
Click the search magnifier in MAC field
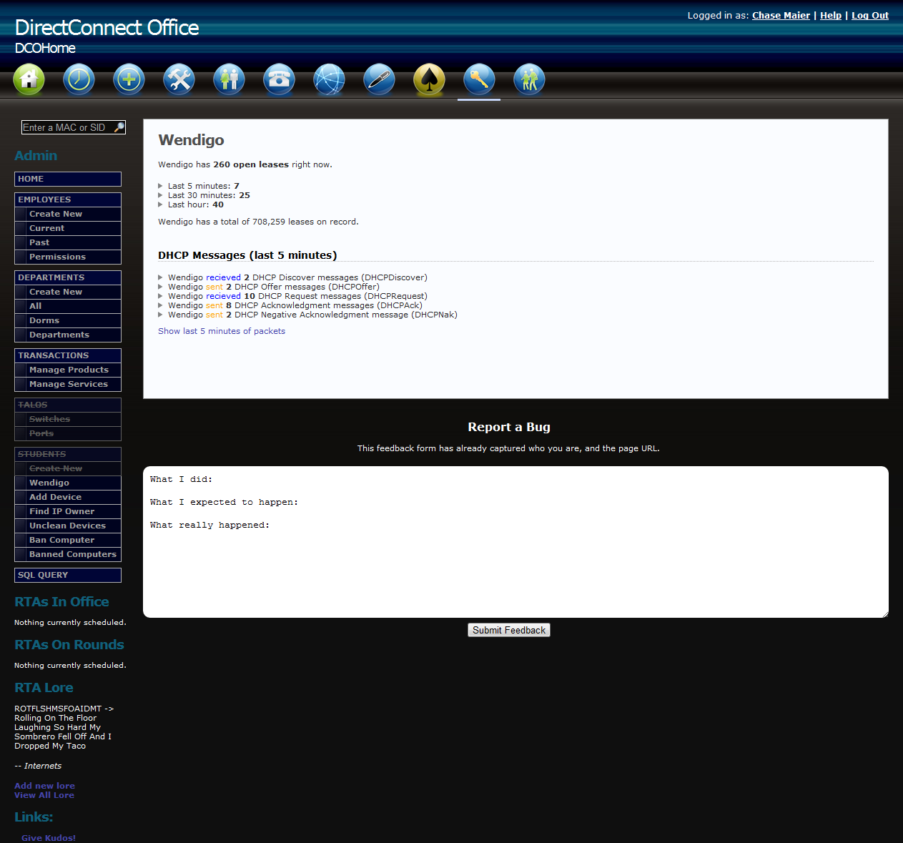119,127
